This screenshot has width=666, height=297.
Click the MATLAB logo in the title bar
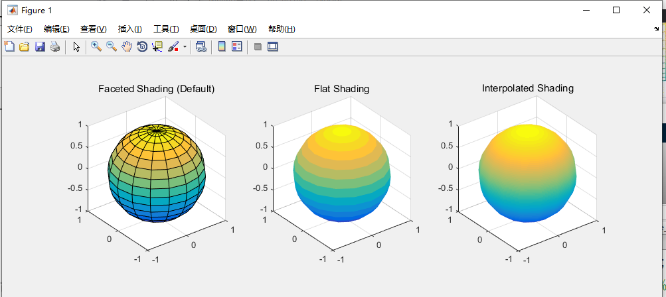[x=13, y=10]
